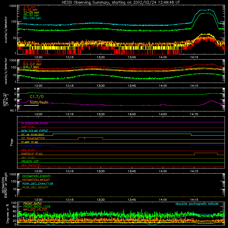The height and width of the screenshot is (228, 228).
Task: Click the yellow flare interval bar below NaN/NaN
Action: (31, 105)
